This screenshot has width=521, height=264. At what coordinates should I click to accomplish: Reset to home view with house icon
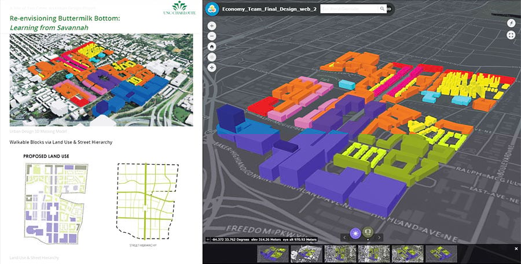coord(212,47)
